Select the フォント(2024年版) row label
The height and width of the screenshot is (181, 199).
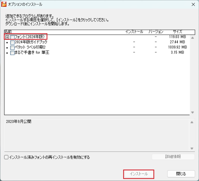(30, 37)
